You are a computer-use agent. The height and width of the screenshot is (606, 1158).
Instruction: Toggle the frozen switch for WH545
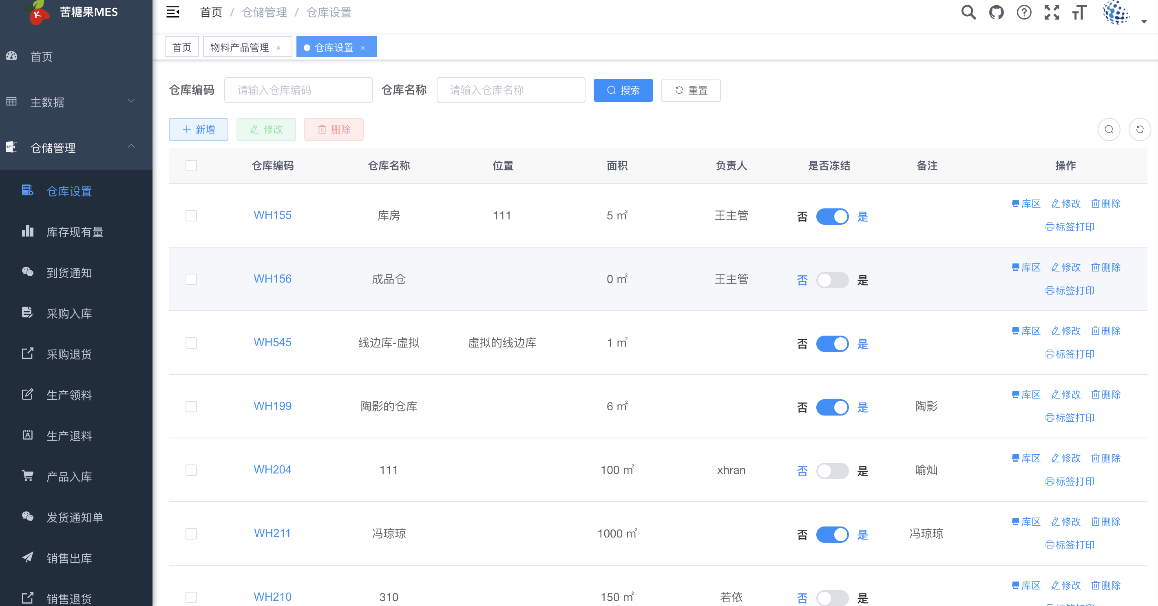pos(832,343)
